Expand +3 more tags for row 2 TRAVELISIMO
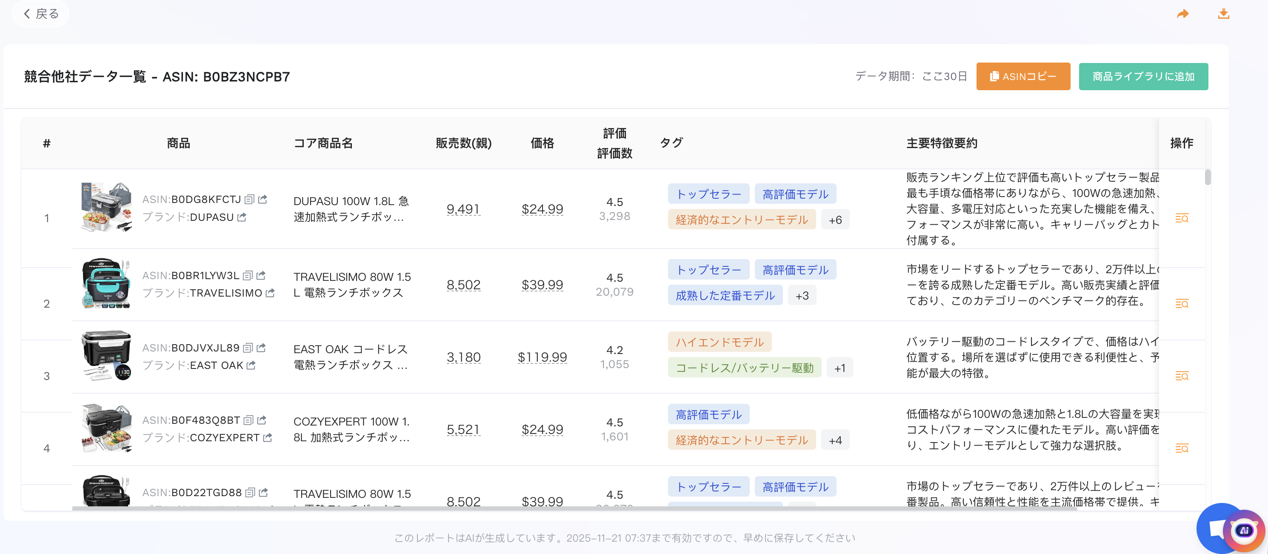1268x554 pixels. click(x=802, y=295)
